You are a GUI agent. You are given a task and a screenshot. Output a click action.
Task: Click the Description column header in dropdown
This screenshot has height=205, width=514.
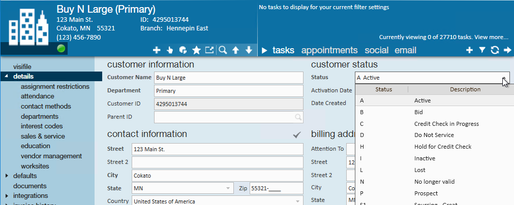pyautogui.click(x=465, y=89)
